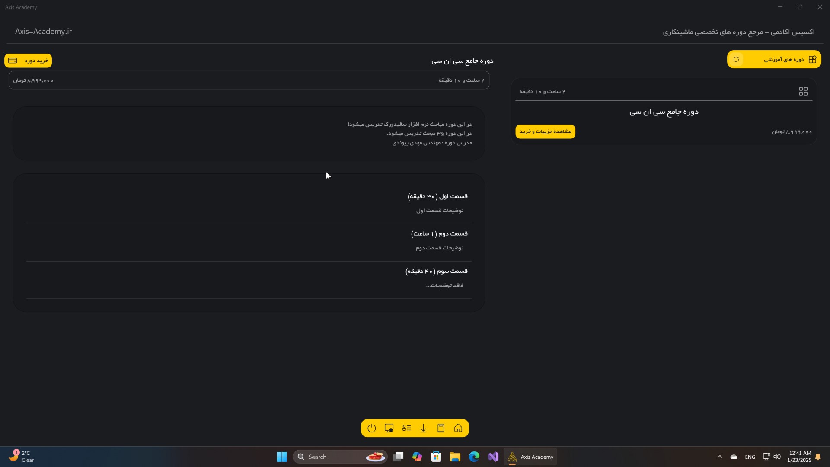Expand قسمت دوم (۱ ساعت) lesson item
Viewport: 830px width, 467px height.
(439, 234)
